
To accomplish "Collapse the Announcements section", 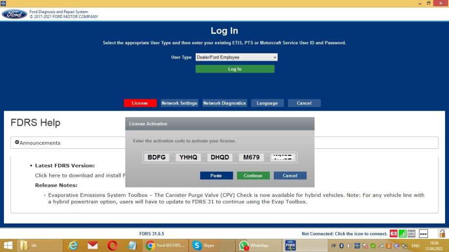I will tap(17, 142).
